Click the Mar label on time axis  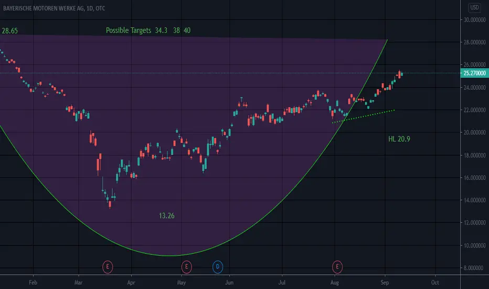coord(78,283)
